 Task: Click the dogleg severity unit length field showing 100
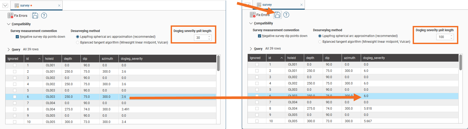[x=443, y=37]
